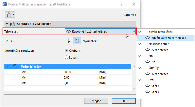Toggle eye icon of 1. tehereset
The height and width of the screenshot is (107, 195).
[x=148, y=74]
